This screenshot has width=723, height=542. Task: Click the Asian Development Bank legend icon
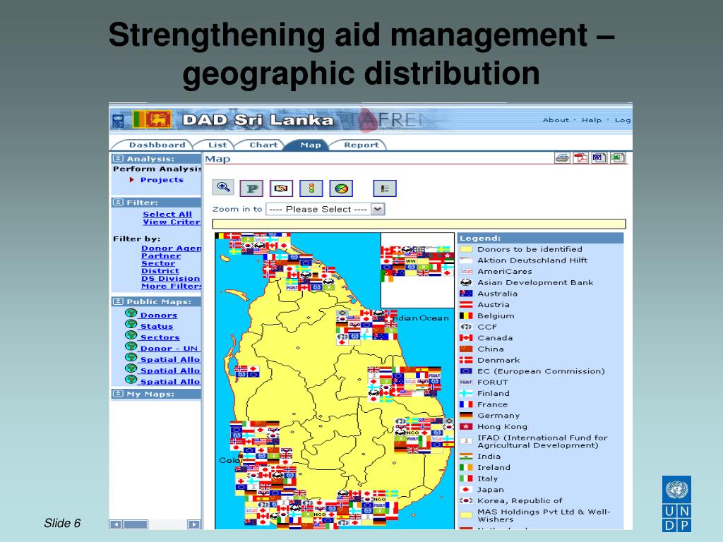point(466,282)
